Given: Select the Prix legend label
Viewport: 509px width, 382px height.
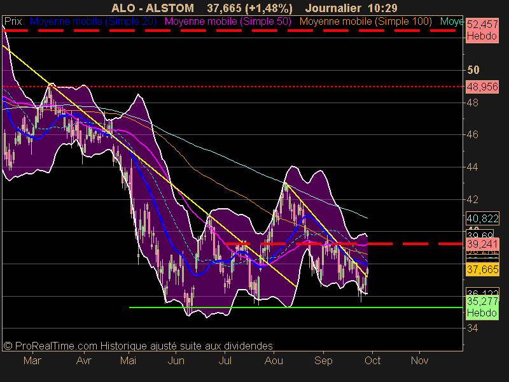Looking at the screenshot, I should tap(13, 22).
